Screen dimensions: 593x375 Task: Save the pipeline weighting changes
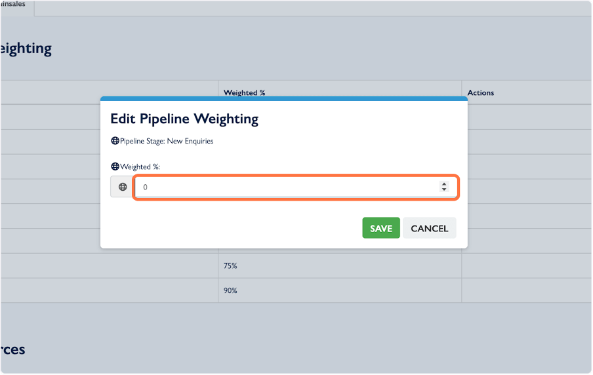click(x=380, y=228)
